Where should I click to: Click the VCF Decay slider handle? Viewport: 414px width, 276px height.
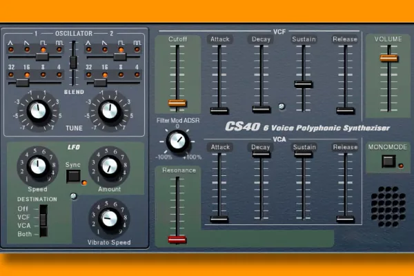point(261,109)
